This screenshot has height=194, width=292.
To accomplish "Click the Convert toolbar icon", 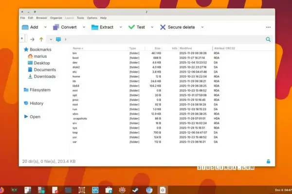I will coord(56,27).
